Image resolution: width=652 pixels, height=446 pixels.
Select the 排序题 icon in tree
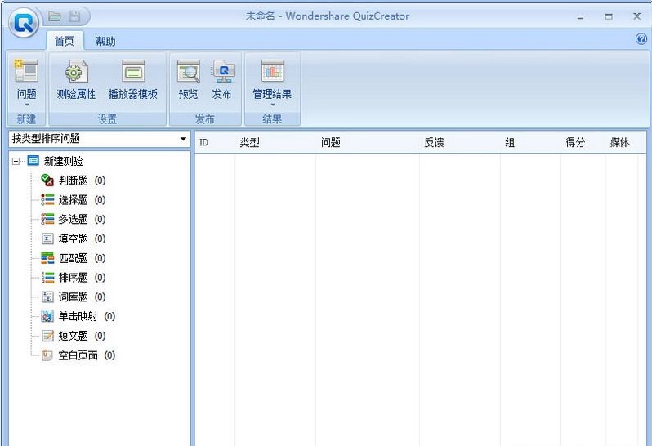pos(47,277)
